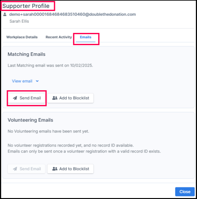Click the supporter's demo email address
The height and width of the screenshot is (199, 197).
coord(72,14)
